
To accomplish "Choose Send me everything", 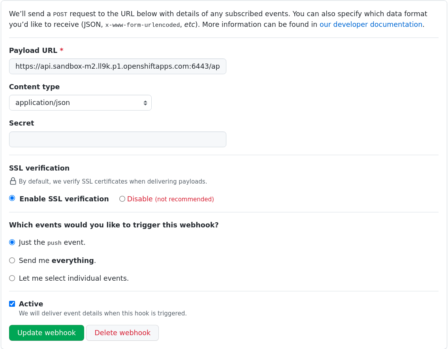I will (x=12, y=260).
